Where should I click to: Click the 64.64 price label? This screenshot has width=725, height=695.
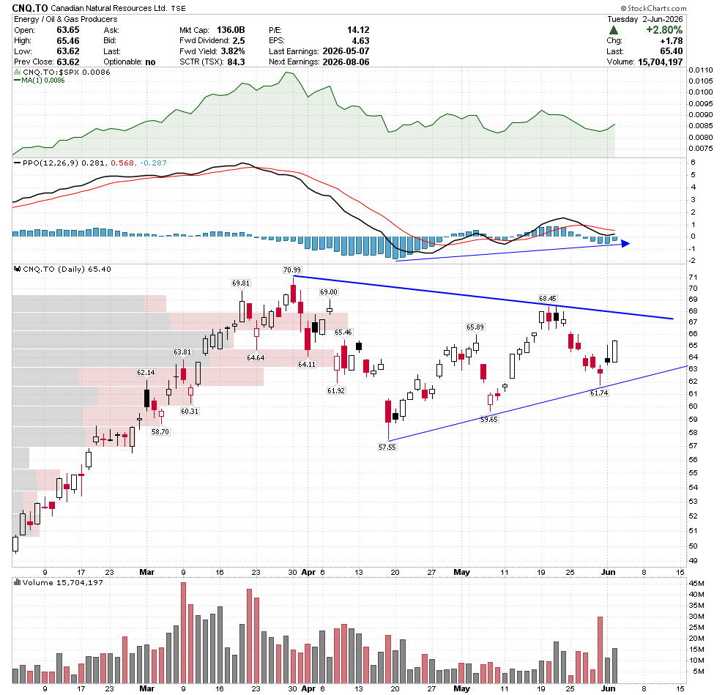coord(256,358)
